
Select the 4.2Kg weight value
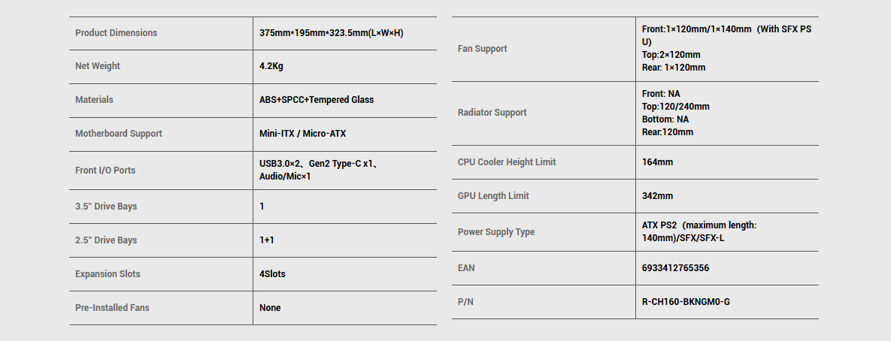pyautogui.click(x=271, y=66)
